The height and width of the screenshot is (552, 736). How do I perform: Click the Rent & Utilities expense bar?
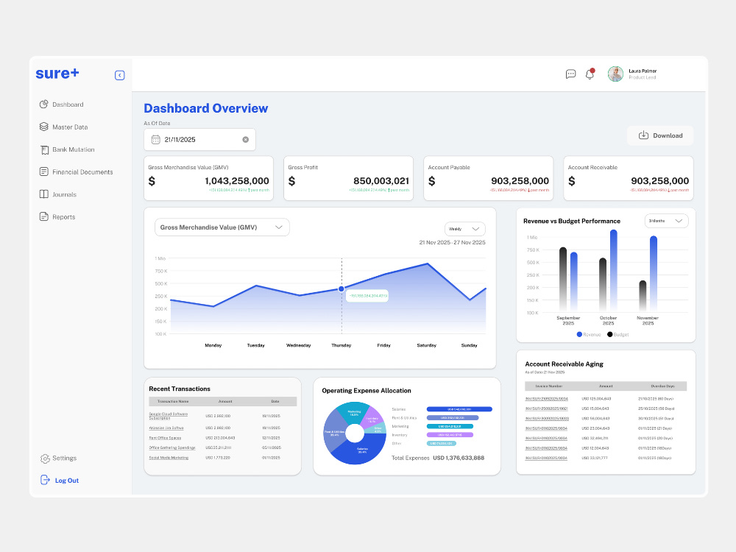point(453,417)
